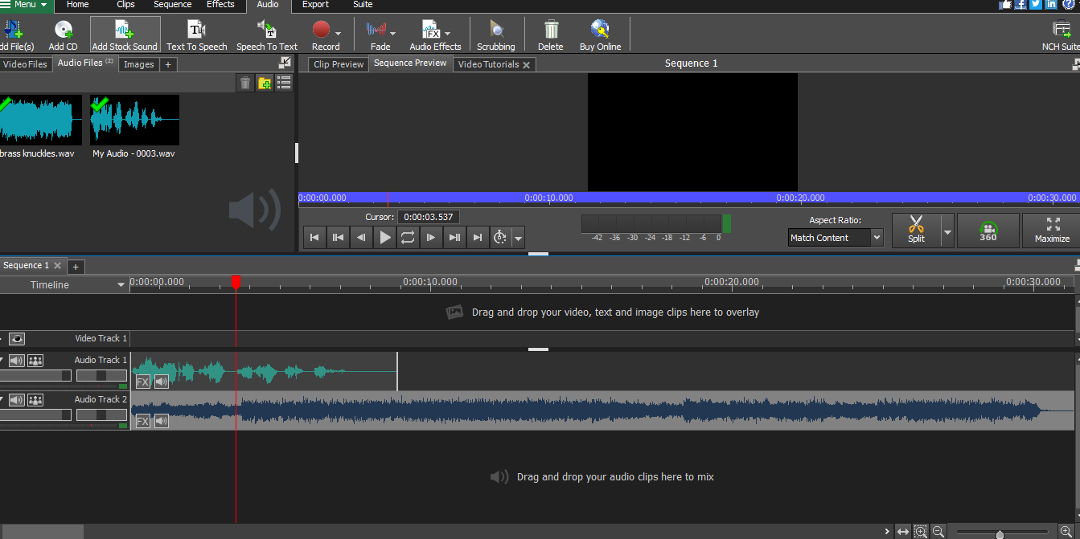Image resolution: width=1080 pixels, height=539 pixels.
Task: Collapse Audio Track 1 with its triangle
Action: coord(2,360)
